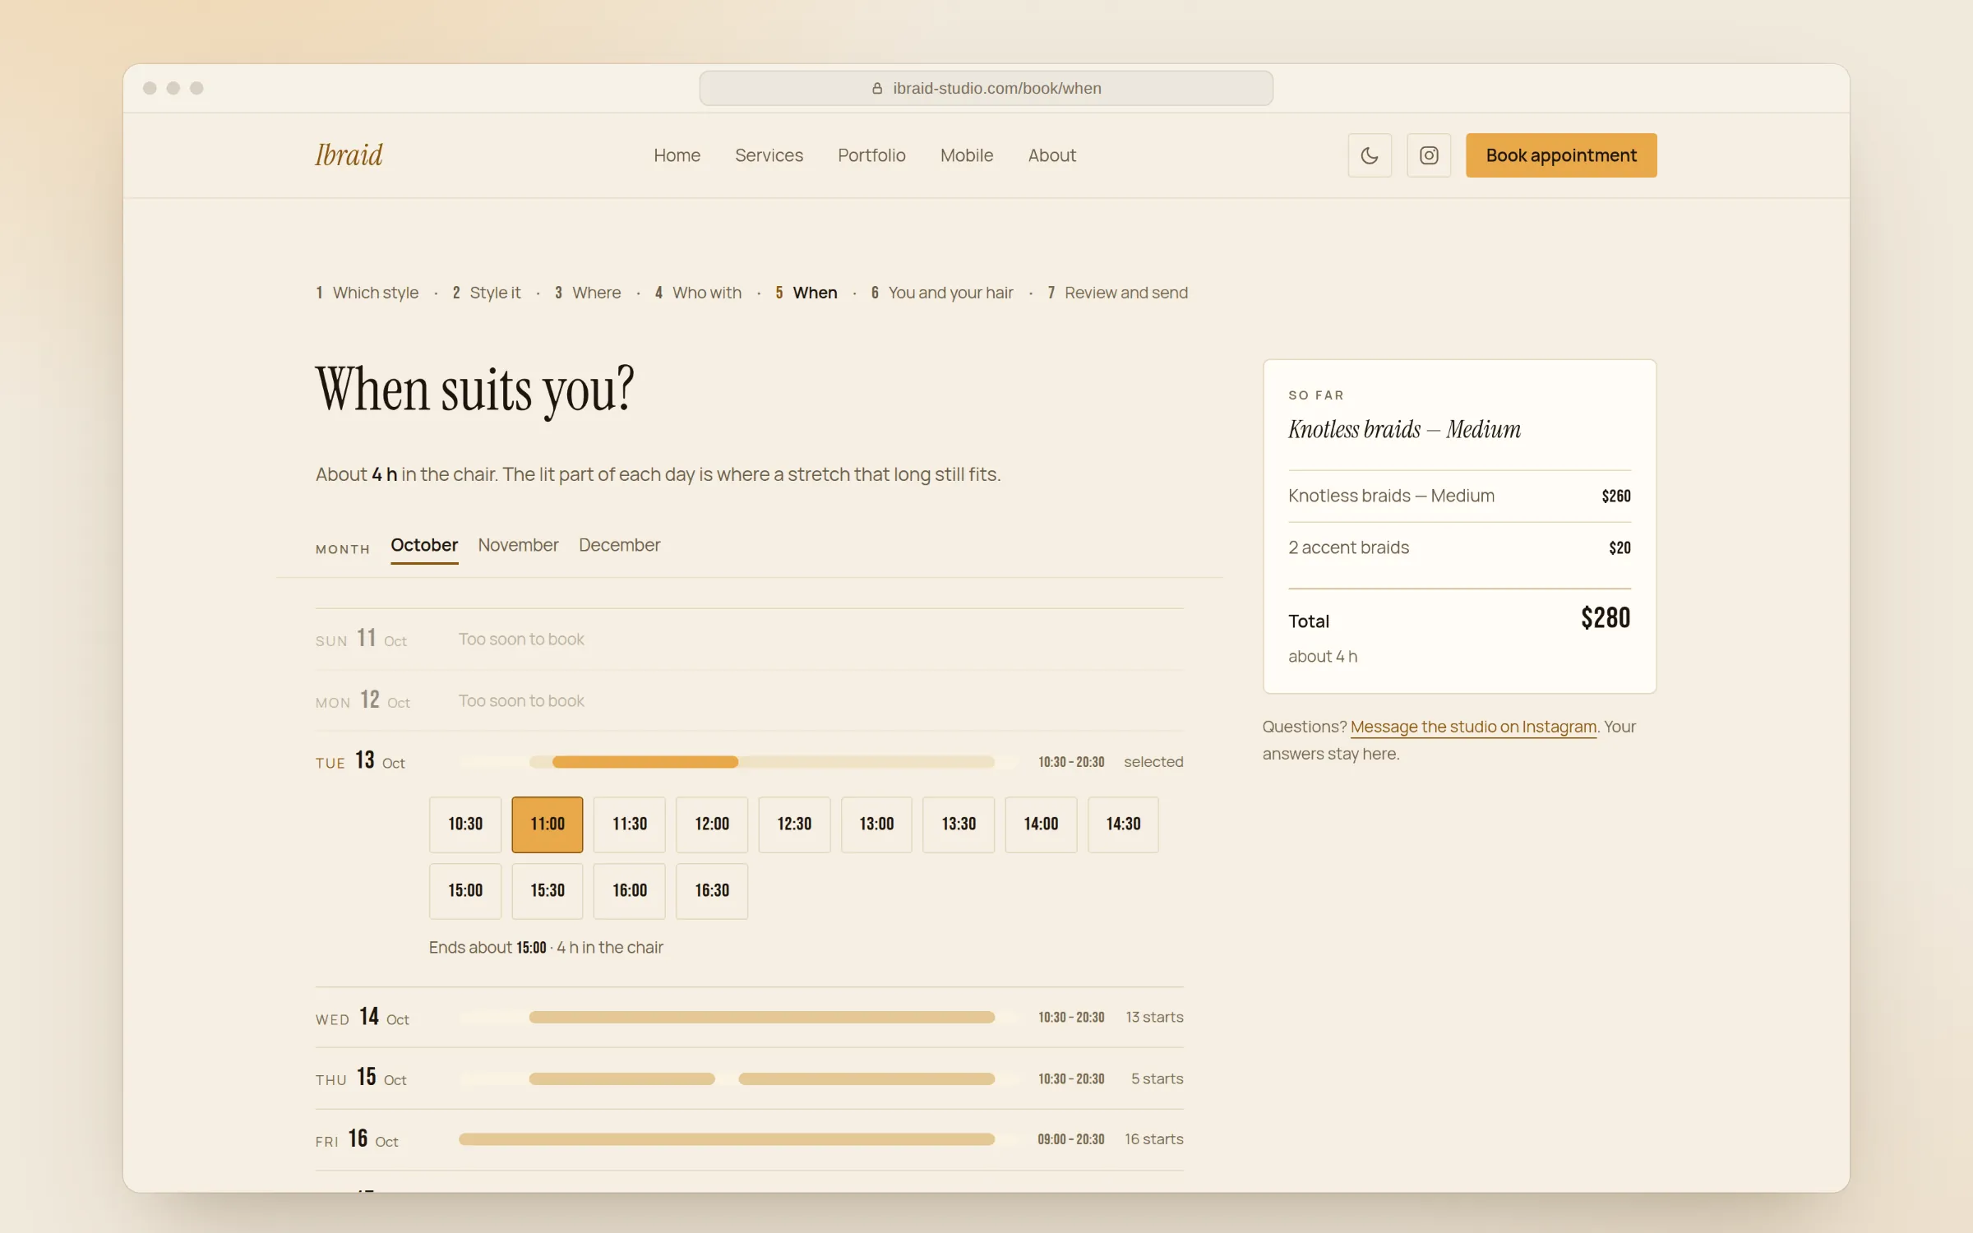Go back to step 1 Which style

pyautogui.click(x=367, y=293)
